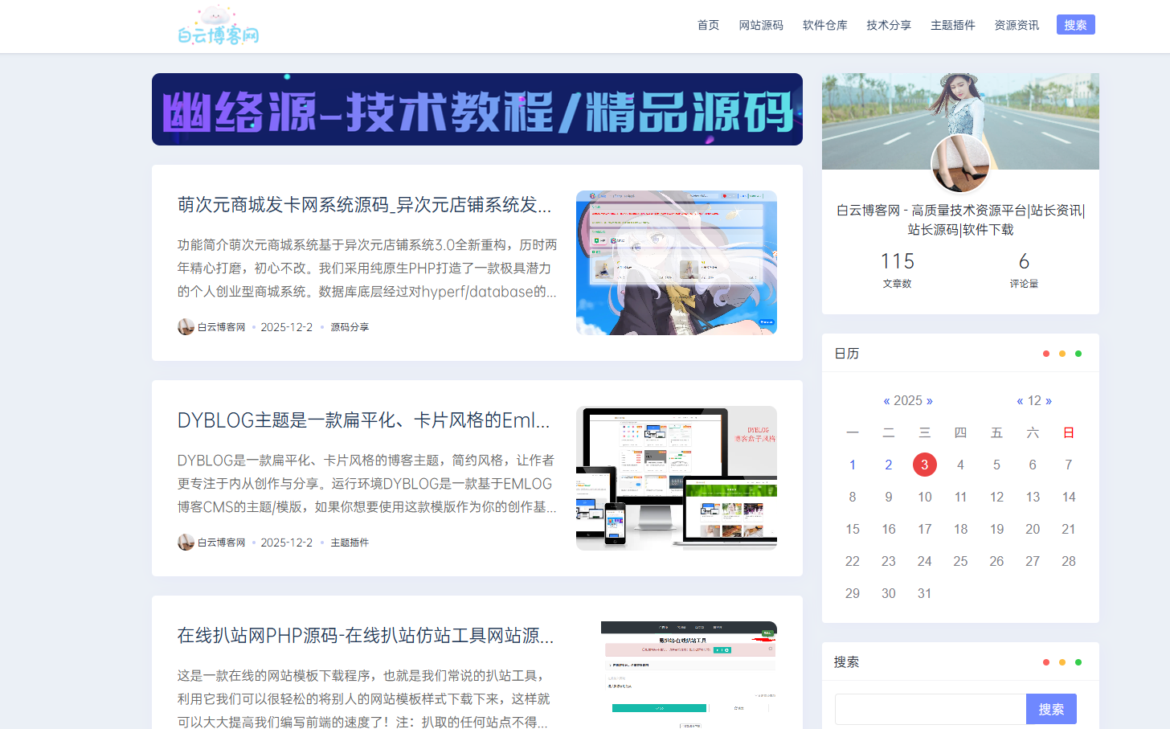Click author avatar on 萌次元商城 post
Viewport: 1170px width, 729px height.
point(186,327)
